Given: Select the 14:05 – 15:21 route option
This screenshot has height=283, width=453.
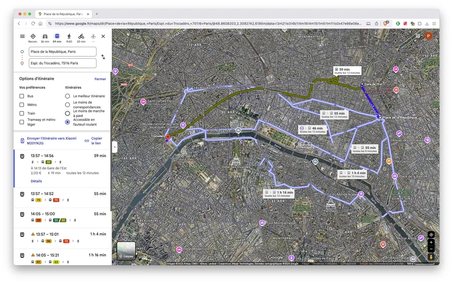Looking at the screenshot, I should tap(62, 258).
